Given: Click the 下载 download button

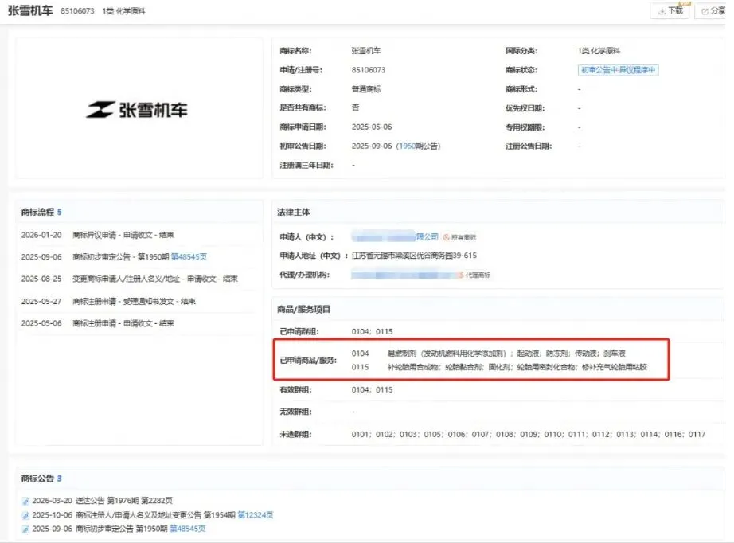Looking at the screenshot, I should pyautogui.click(x=670, y=11).
